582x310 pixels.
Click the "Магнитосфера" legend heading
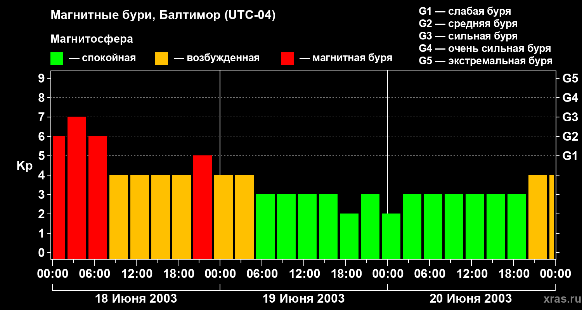pos(92,39)
